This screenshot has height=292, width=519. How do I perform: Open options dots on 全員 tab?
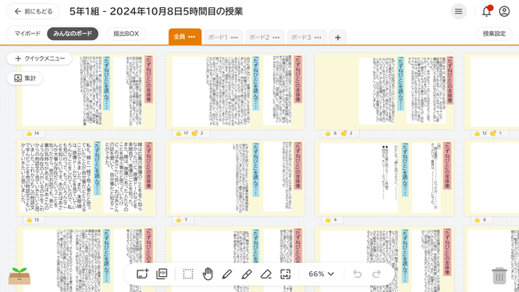pos(192,37)
